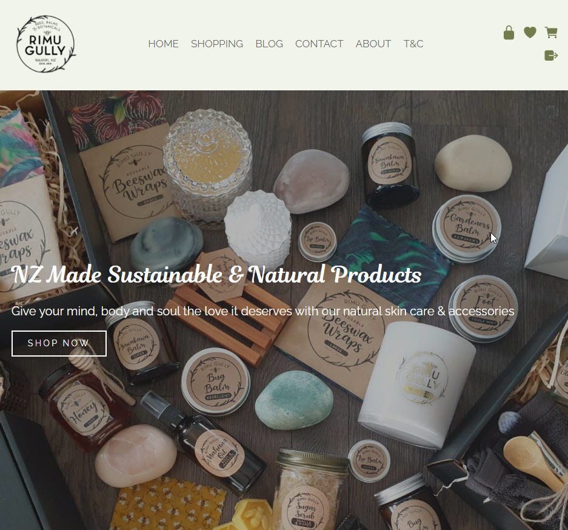Open the shopping cart icon
This screenshot has height=530, width=568.
click(551, 33)
